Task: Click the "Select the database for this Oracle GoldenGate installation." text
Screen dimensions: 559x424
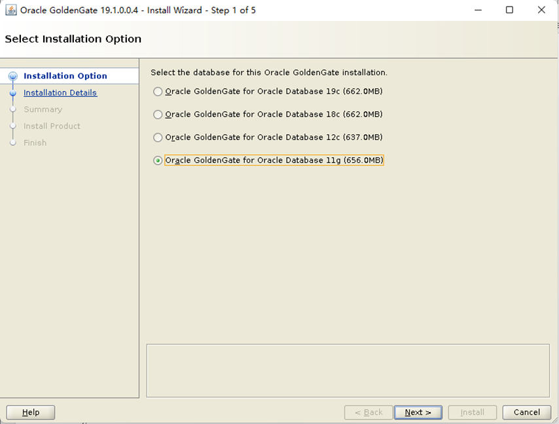Action: [269, 73]
